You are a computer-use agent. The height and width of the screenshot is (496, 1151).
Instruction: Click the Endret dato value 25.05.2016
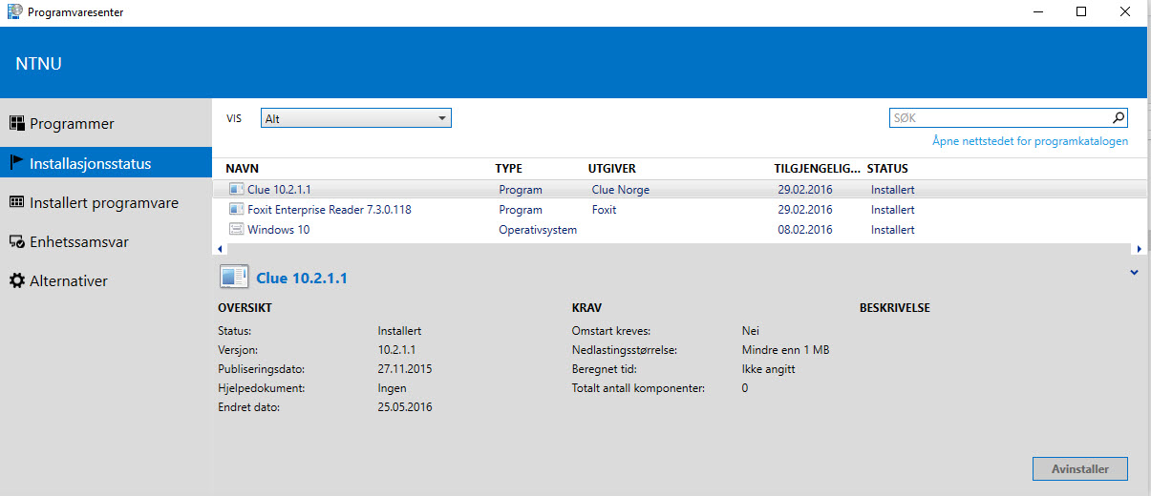tap(405, 407)
